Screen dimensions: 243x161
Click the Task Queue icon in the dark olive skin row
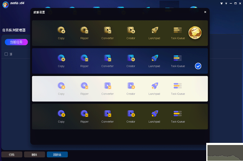point(178,114)
